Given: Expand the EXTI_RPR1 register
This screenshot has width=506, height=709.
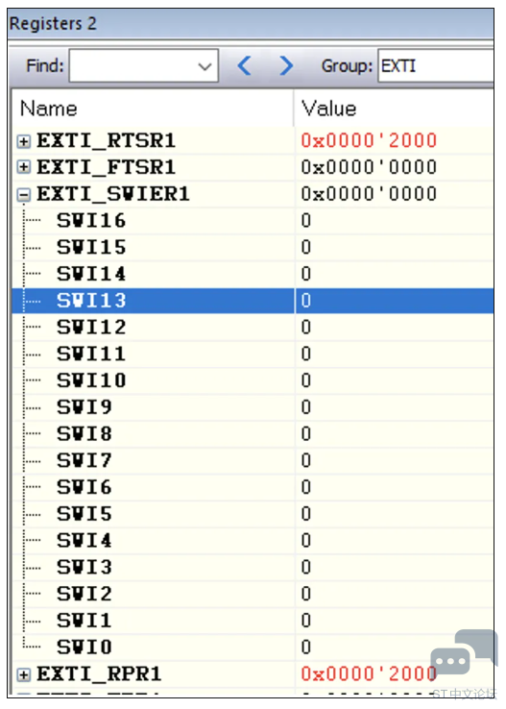Looking at the screenshot, I should [x=23, y=675].
